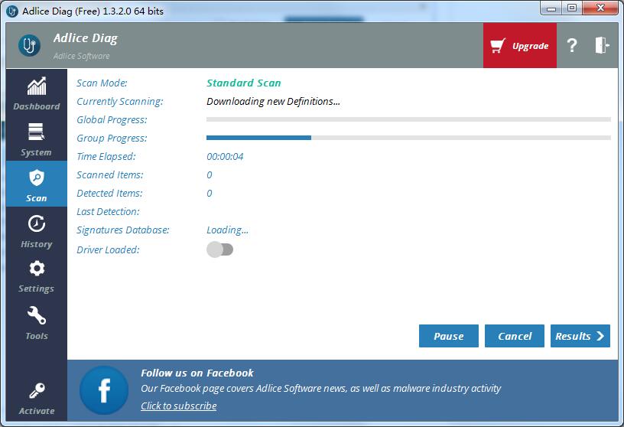Click the exit door icon
Screen dimensions: 624x427
pyautogui.click(x=602, y=45)
